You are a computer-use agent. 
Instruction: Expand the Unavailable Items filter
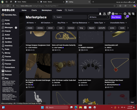118,23
